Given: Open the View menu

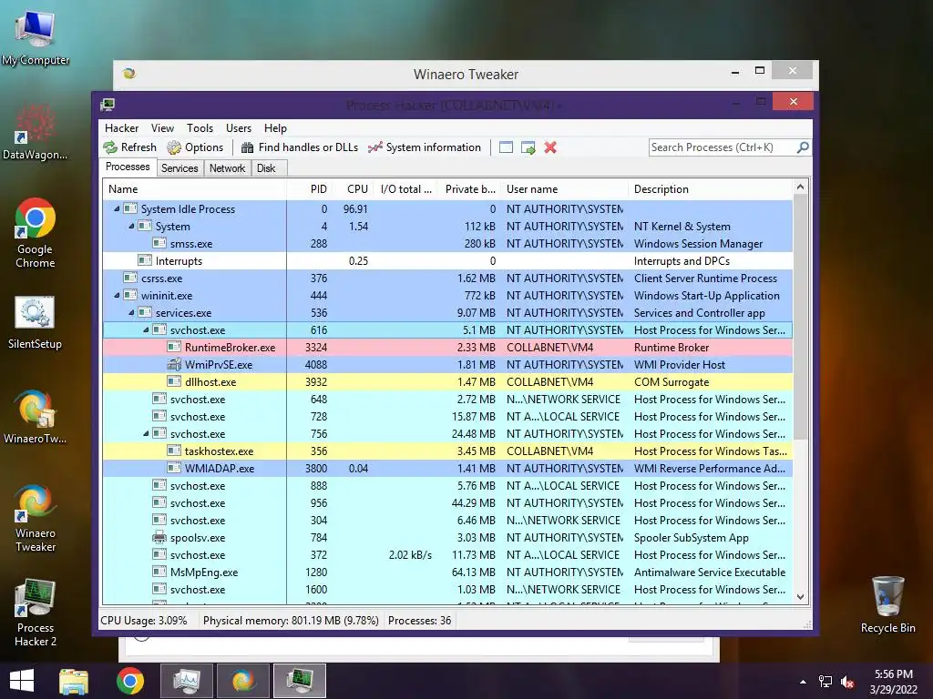Looking at the screenshot, I should click(x=162, y=127).
